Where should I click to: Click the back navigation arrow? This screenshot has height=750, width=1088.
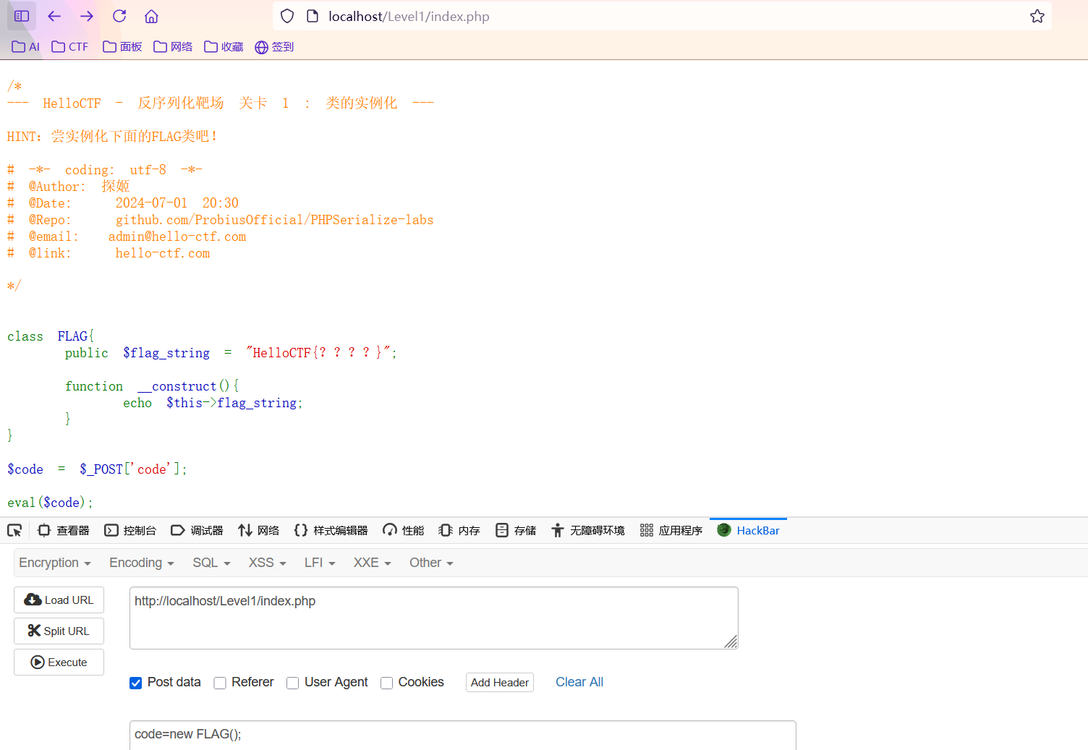coord(54,16)
